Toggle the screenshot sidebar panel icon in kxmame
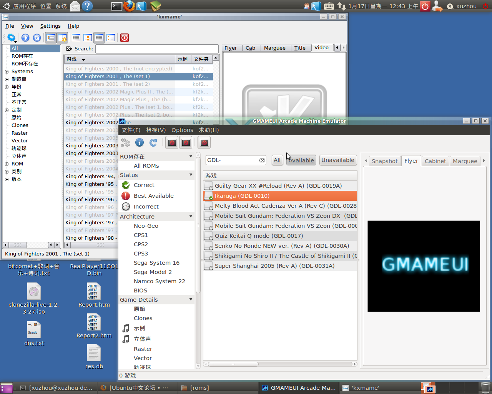492x394 pixels. [62, 38]
